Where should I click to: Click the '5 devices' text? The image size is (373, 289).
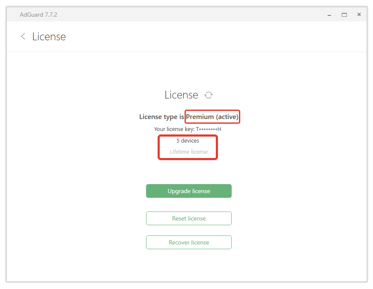pyautogui.click(x=188, y=140)
